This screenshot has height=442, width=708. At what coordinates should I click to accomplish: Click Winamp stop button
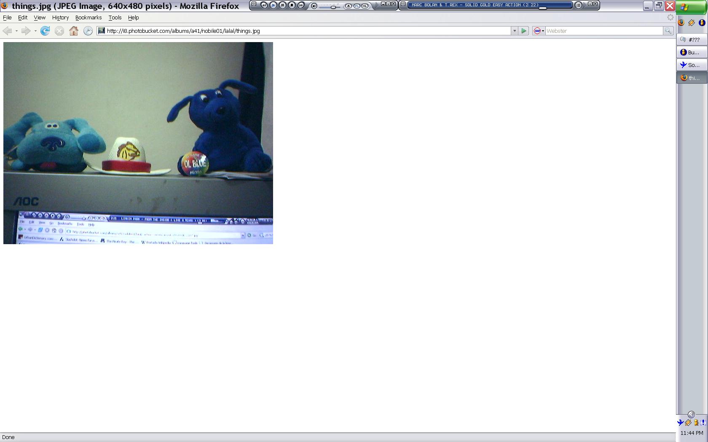coord(292,5)
